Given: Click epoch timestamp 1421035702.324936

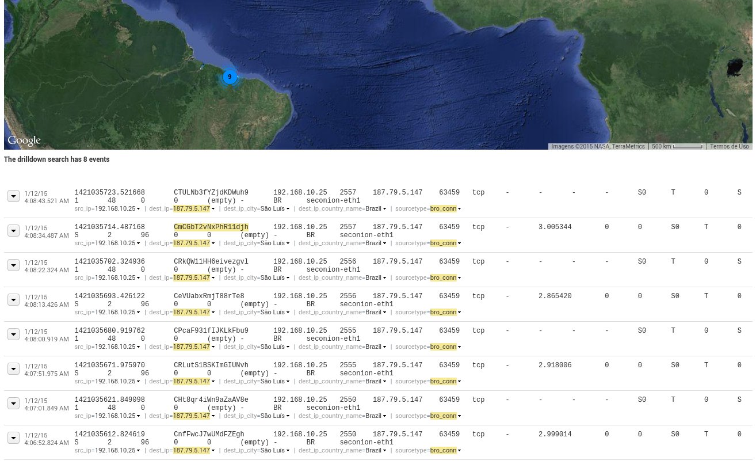Looking at the screenshot, I should [x=109, y=261].
